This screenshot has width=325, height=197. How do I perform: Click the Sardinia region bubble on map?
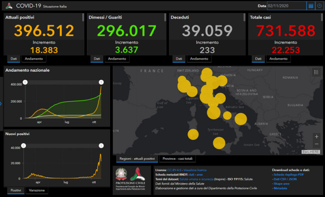pos(193,134)
